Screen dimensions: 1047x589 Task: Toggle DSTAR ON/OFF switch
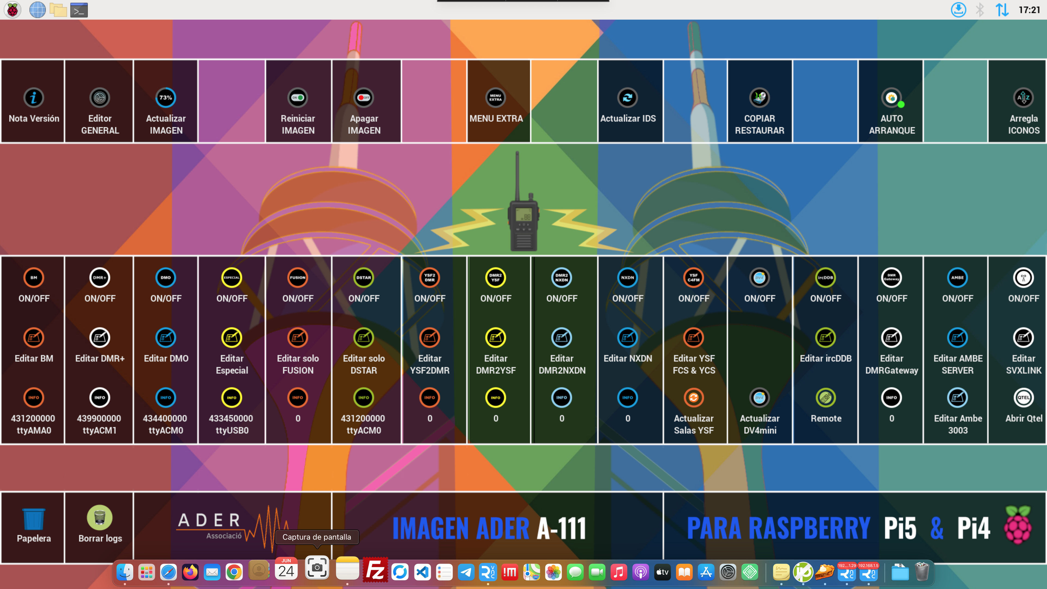[x=363, y=278]
